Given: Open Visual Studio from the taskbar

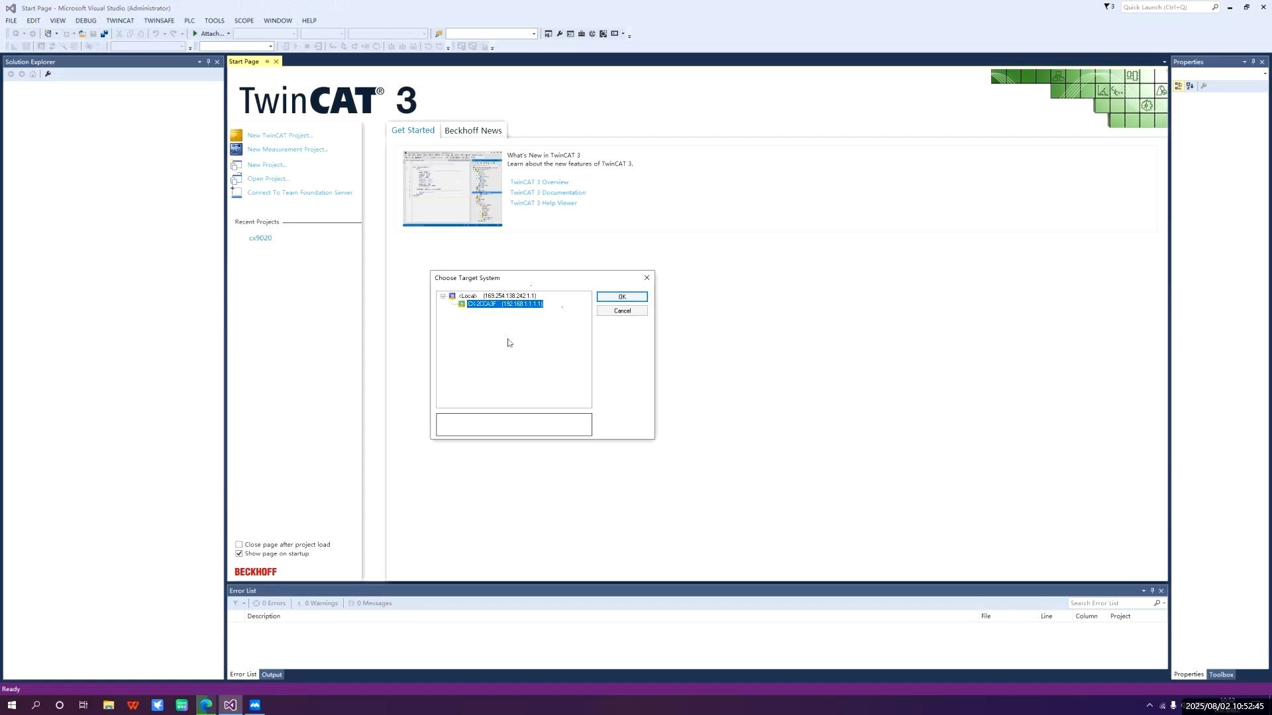Looking at the screenshot, I should tap(230, 705).
